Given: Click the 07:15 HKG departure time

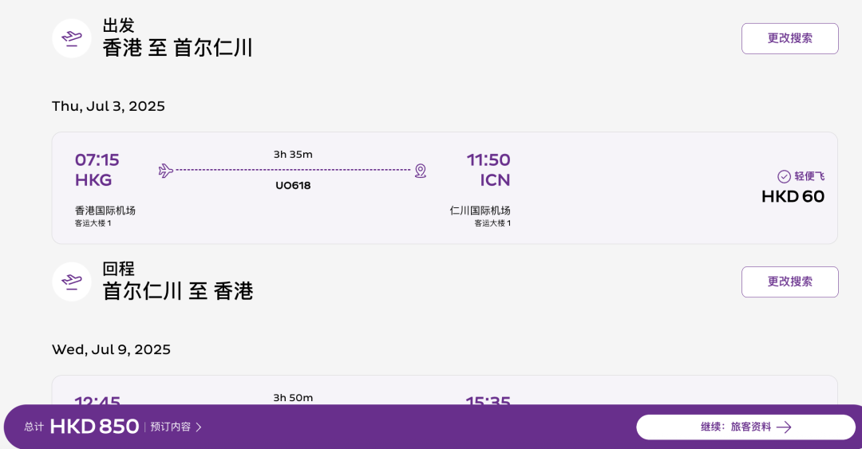Looking at the screenshot, I should (97, 170).
